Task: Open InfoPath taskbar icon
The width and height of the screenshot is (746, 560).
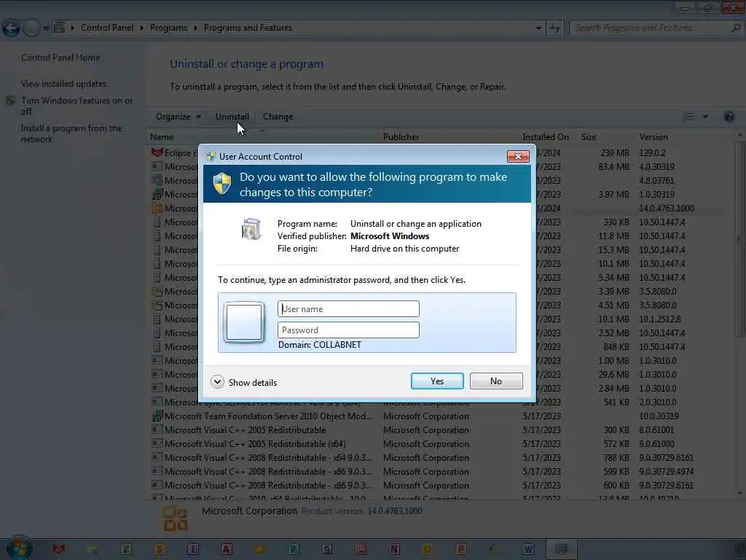Action: pos(192,550)
